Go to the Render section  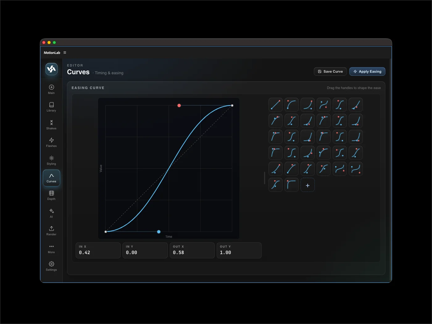(51, 231)
